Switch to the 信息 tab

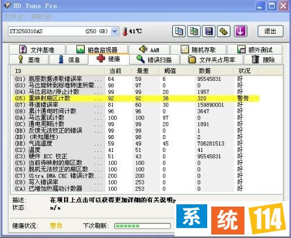tap(69, 59)
